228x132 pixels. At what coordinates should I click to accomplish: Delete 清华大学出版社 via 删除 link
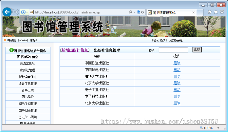pos(177,77)
